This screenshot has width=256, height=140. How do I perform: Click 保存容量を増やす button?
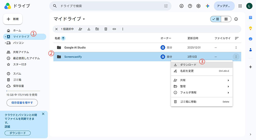click(x=22, y=103)
